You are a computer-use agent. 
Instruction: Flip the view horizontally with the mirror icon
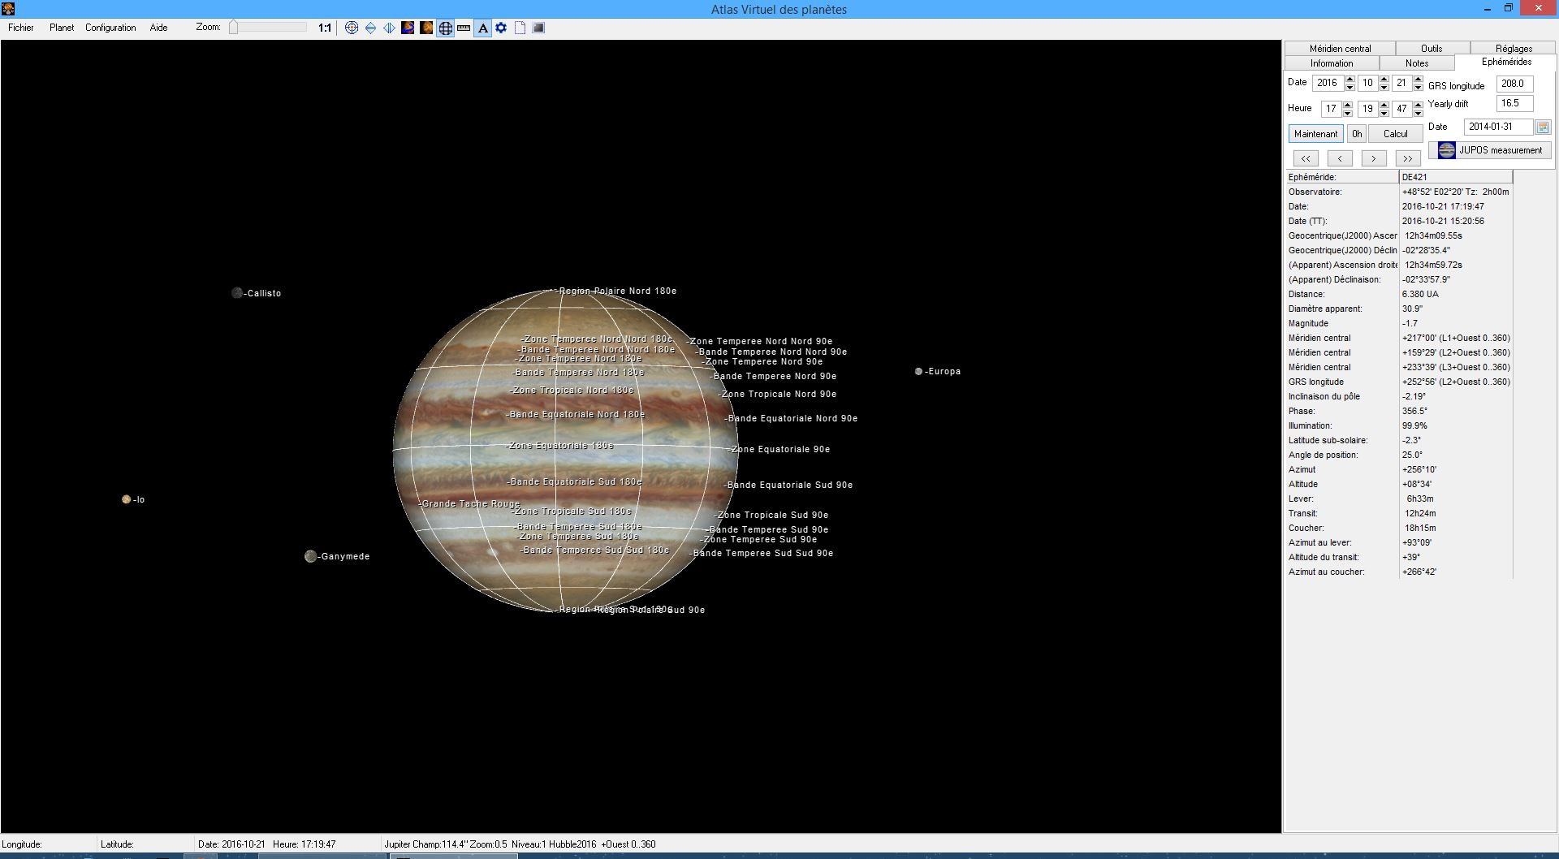[x=388, y=27]
